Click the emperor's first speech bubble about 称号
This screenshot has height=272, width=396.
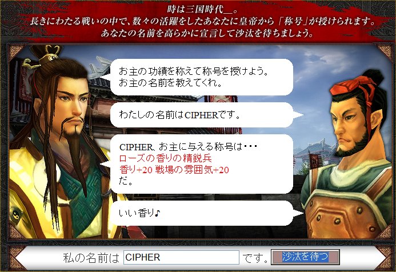point(202,77)
